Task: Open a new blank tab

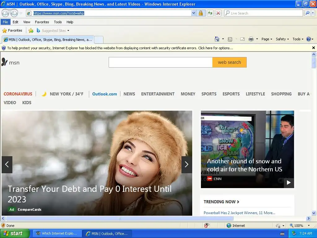Action: pyautogui.click(x=99, y=40)
